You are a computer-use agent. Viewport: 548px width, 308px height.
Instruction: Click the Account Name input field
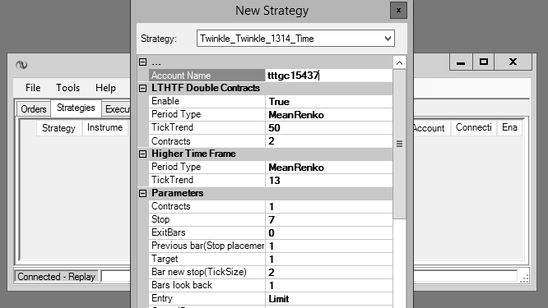tap(329, 76)
